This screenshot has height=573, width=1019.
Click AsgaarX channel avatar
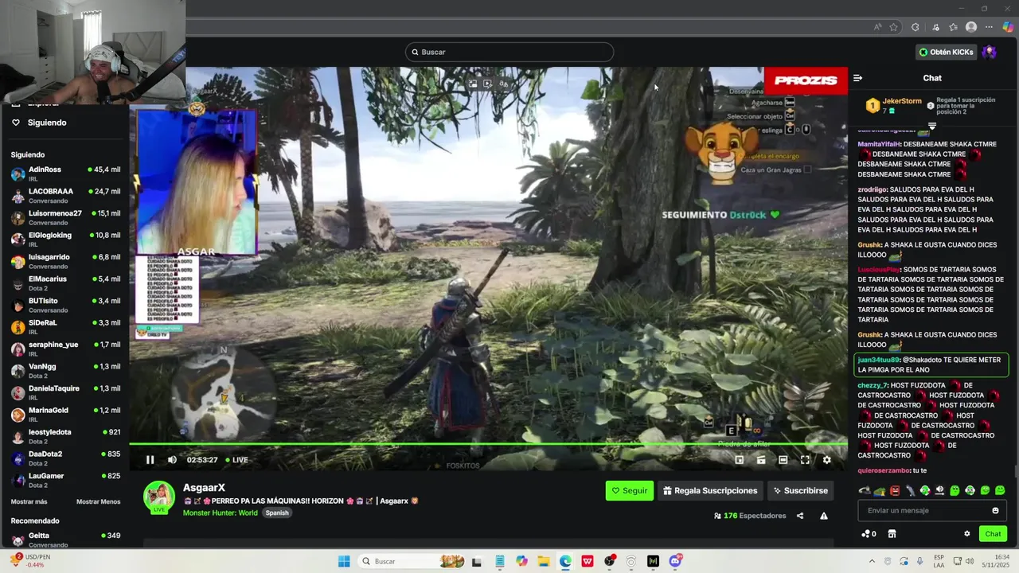click(x=159, y=497)
